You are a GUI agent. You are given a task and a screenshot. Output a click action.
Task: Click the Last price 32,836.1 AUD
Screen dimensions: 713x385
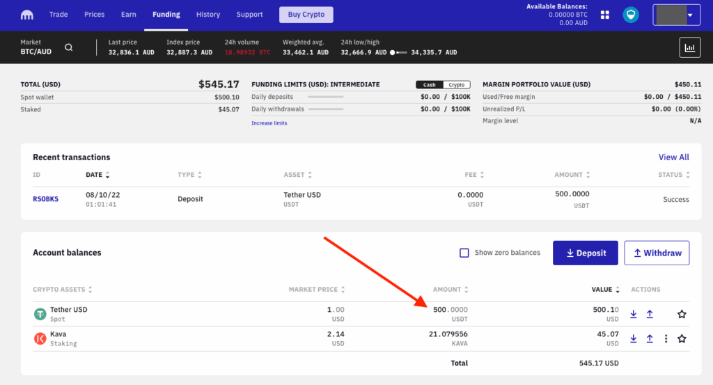point(131,52)
